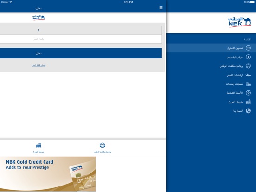
Task: Tap the bottom branch map building icon
Action: click(x=38, y=145)
